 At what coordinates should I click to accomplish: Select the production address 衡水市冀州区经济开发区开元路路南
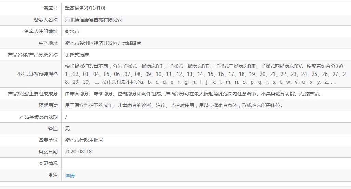click(103, 43)
